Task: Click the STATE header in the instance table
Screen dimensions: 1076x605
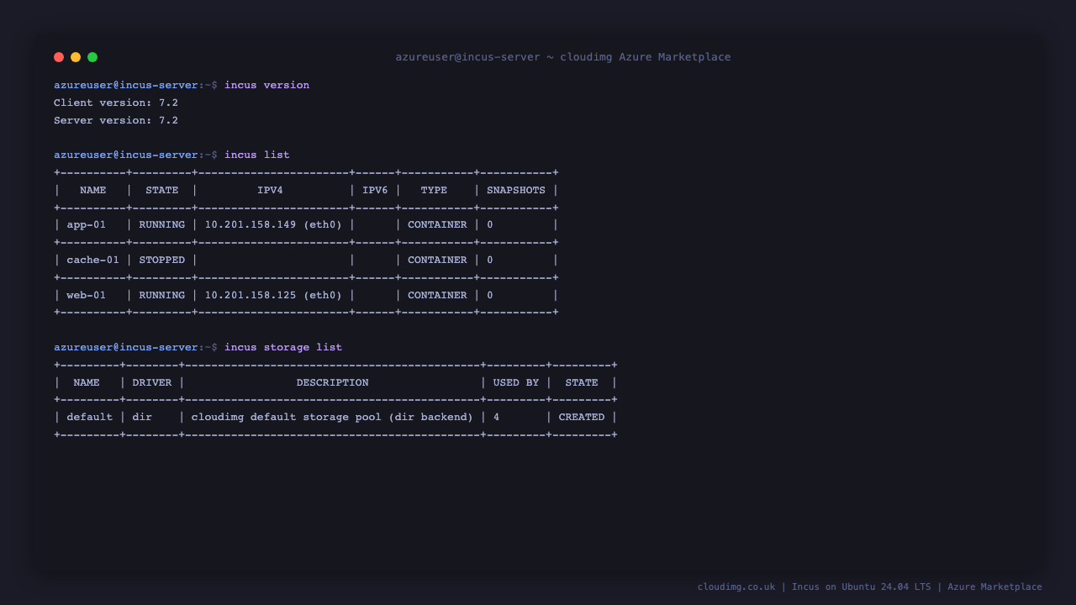Action: 162,190
